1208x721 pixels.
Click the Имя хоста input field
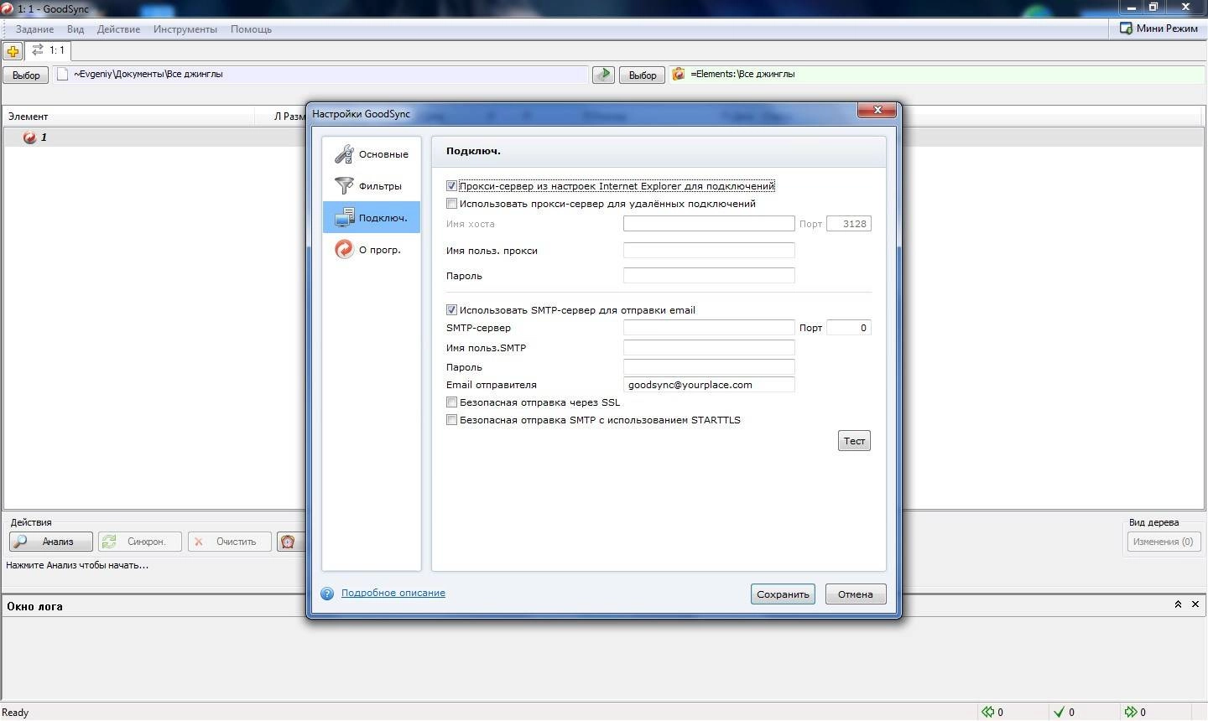(709, 224)
